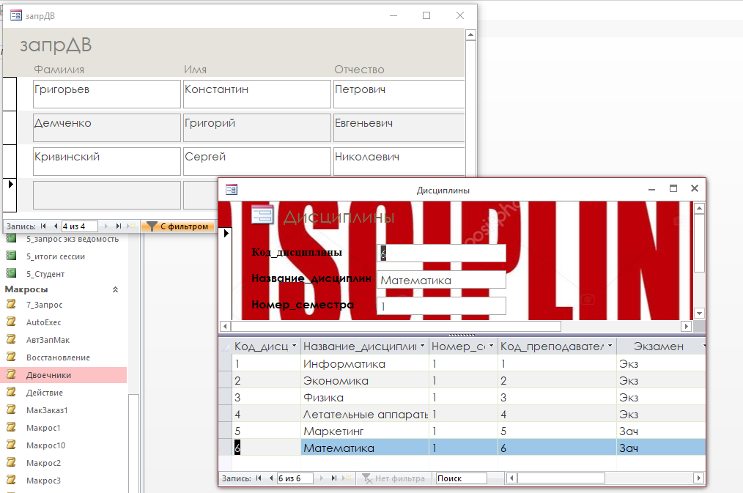This screenshot has width=743, height=493.
Task: Open Название_дисциплины column filter dropdown
Action: tap(423, 346)
